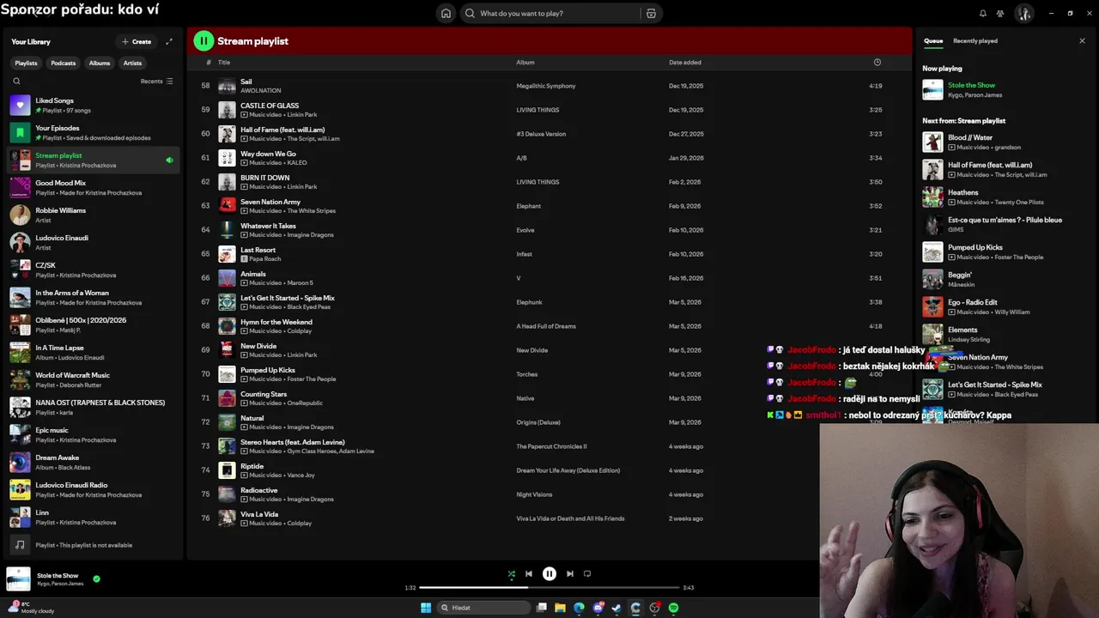Screen dimensions: 1099x618
Task: Open the weather widget in the taskbar
Action: pos(32,608)
